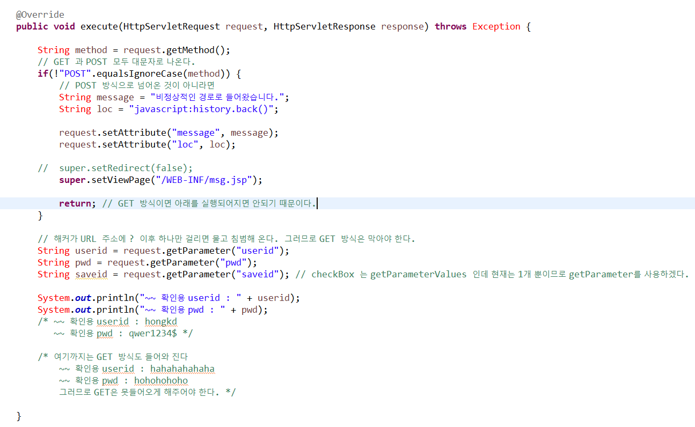Click the 'Exception' class in the signature

496,26
